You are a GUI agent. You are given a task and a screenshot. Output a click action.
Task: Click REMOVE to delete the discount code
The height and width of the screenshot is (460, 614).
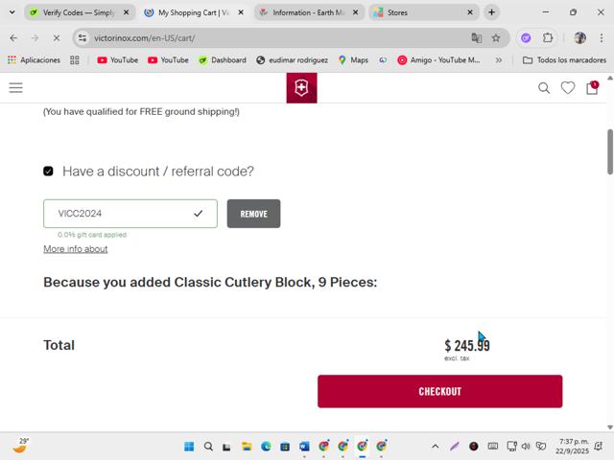pos(253,214)
